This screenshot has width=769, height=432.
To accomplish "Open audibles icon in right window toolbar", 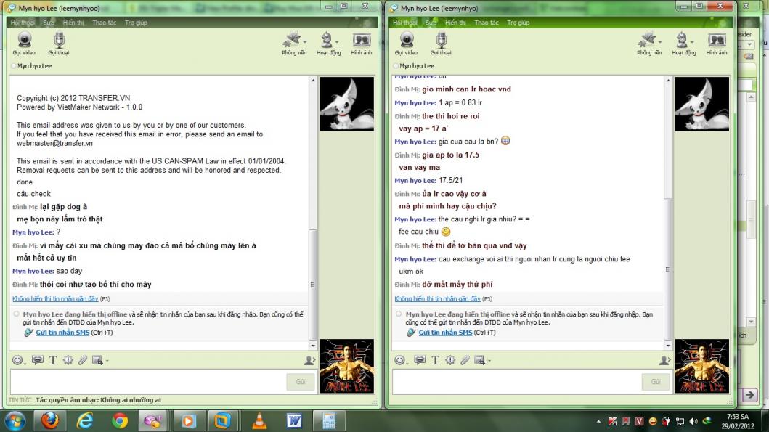I will [419, 360].
